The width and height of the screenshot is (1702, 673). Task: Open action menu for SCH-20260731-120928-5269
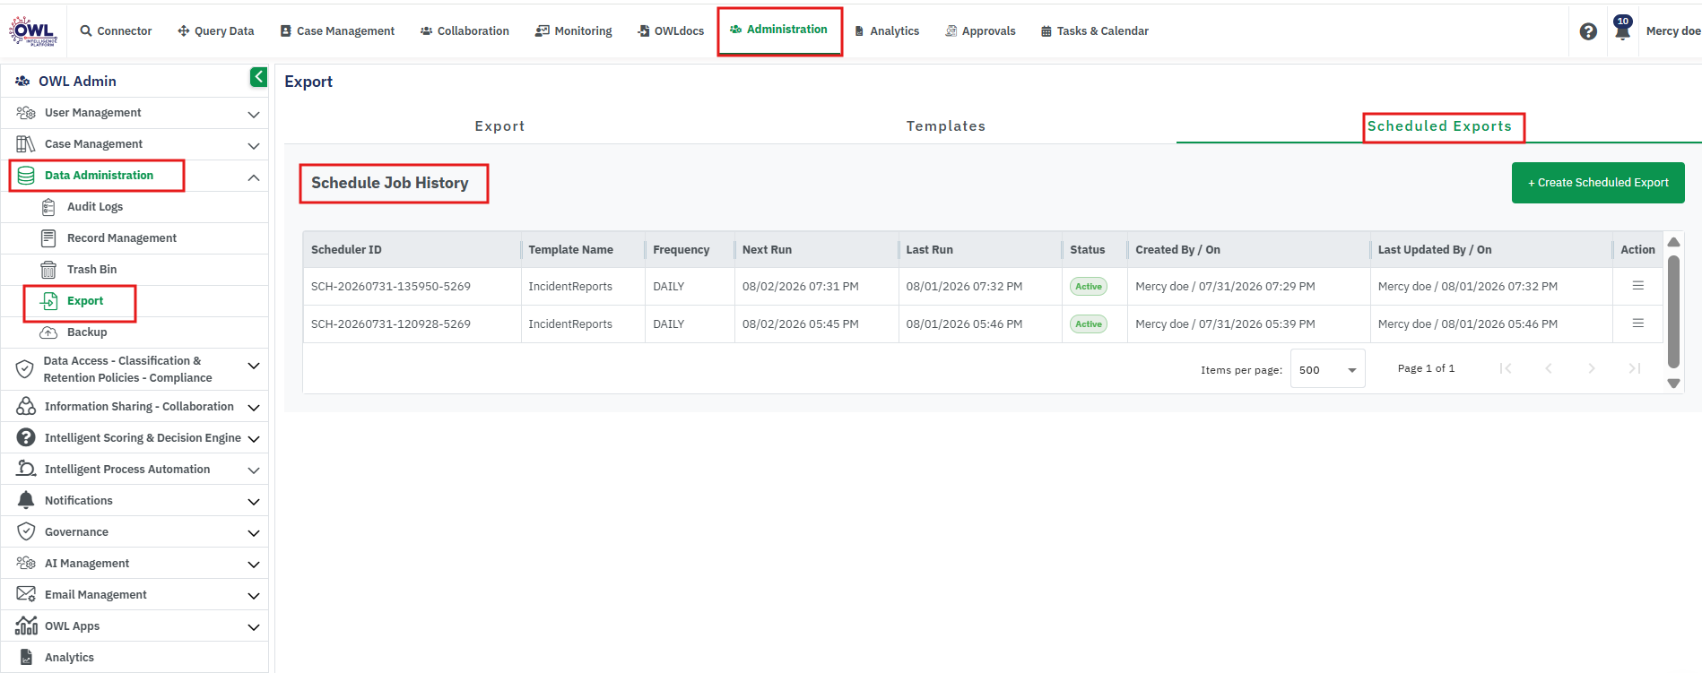click(x=1637, y=324)
